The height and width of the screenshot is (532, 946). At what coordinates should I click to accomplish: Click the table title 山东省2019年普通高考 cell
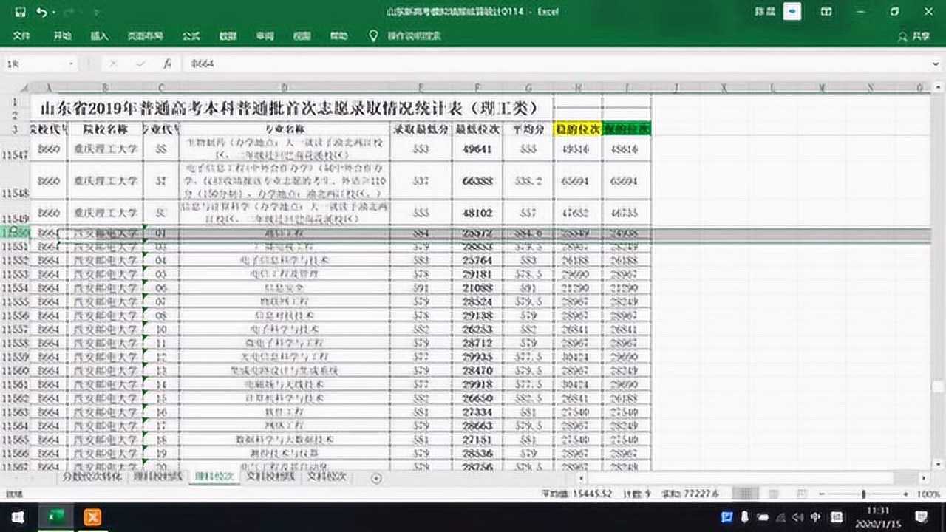(290, 108)
